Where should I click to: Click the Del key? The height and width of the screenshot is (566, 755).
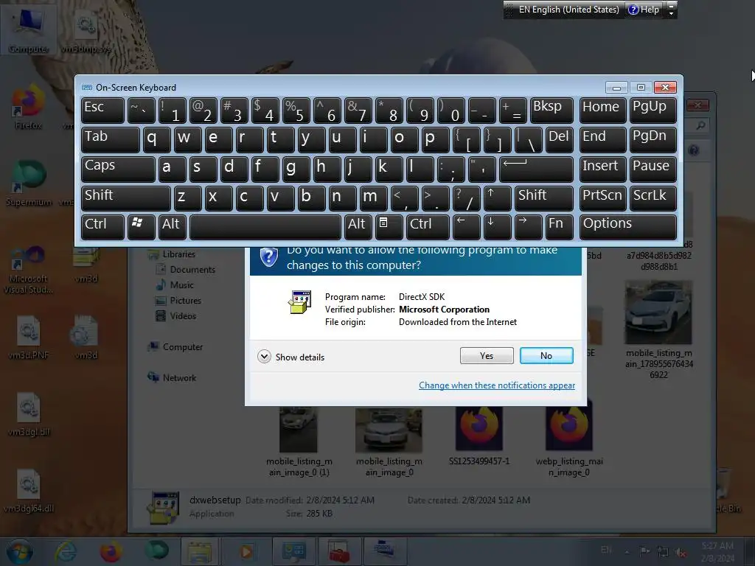point(560,140)
